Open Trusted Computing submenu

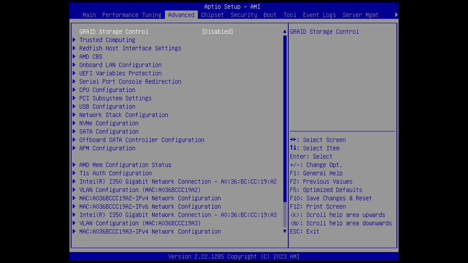(107, 40)
